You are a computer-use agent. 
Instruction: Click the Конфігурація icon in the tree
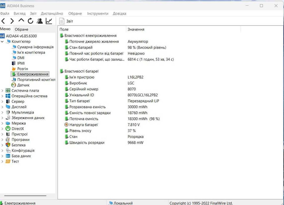[8, 150]
